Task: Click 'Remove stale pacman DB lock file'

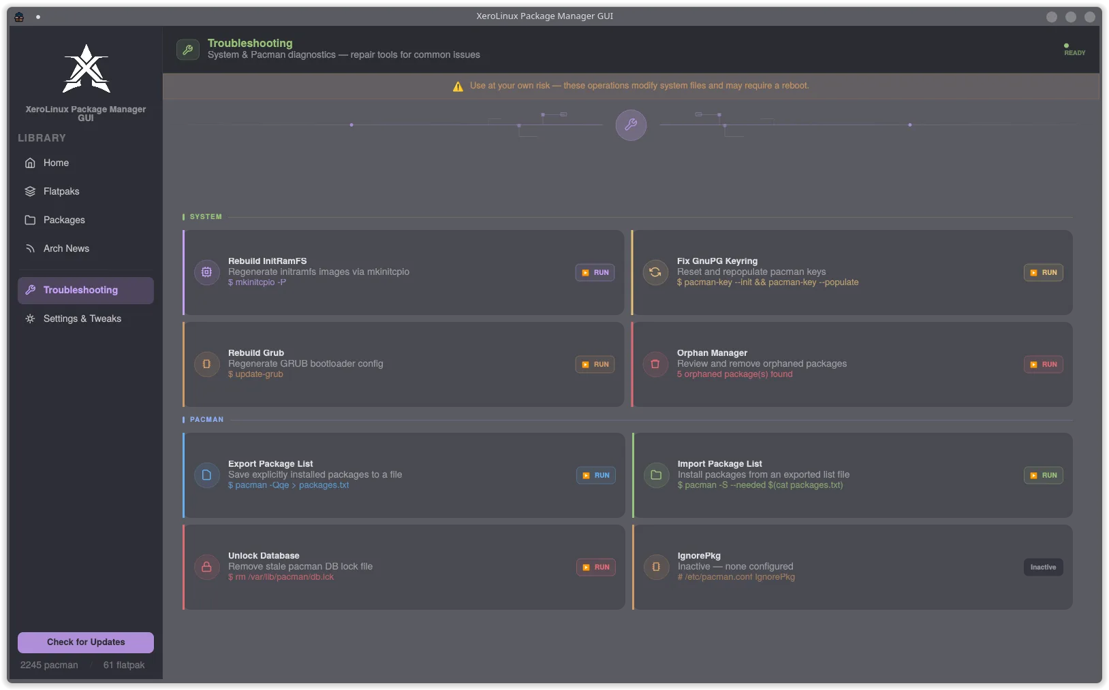Action: pos(300,567)
